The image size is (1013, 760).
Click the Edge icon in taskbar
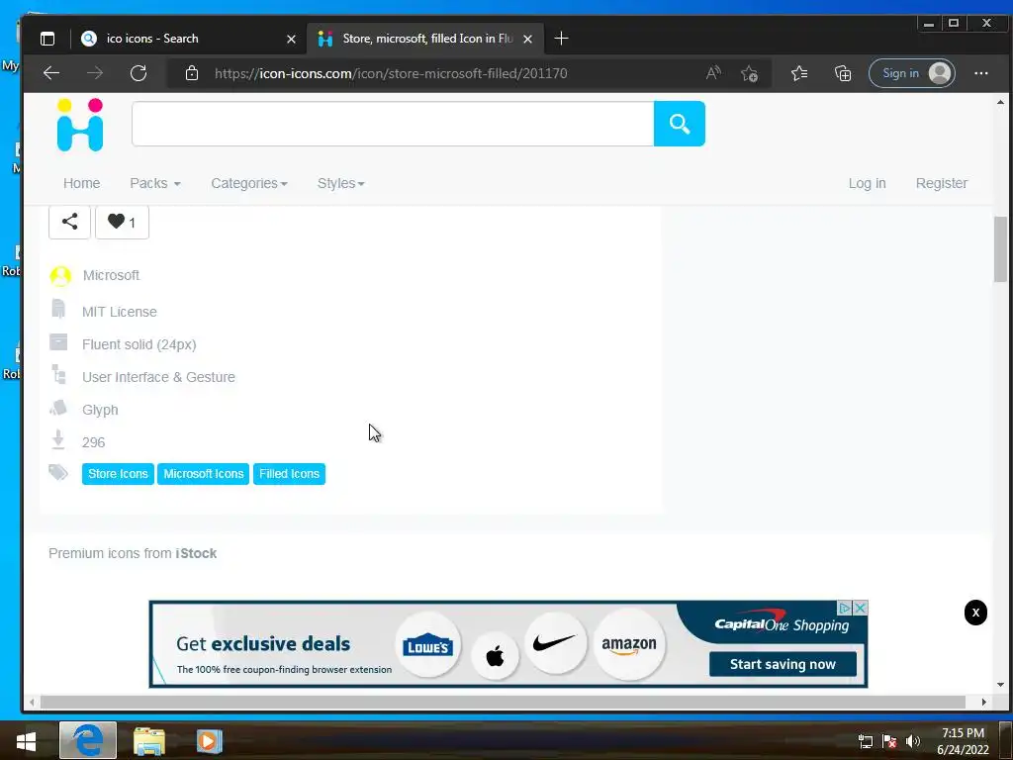[88, 740]
